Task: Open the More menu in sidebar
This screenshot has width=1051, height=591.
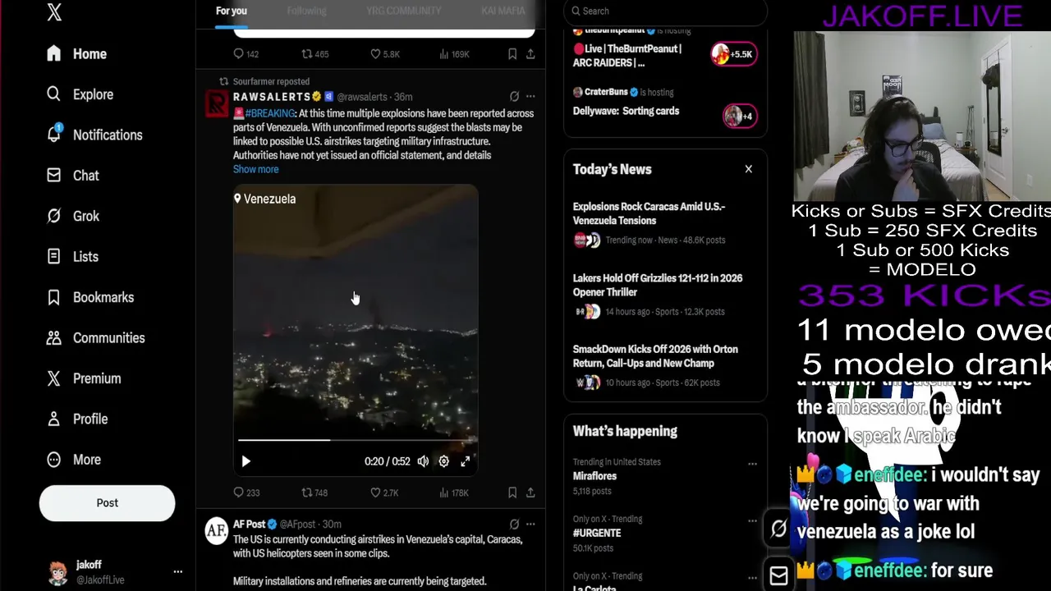Action: 74,460
